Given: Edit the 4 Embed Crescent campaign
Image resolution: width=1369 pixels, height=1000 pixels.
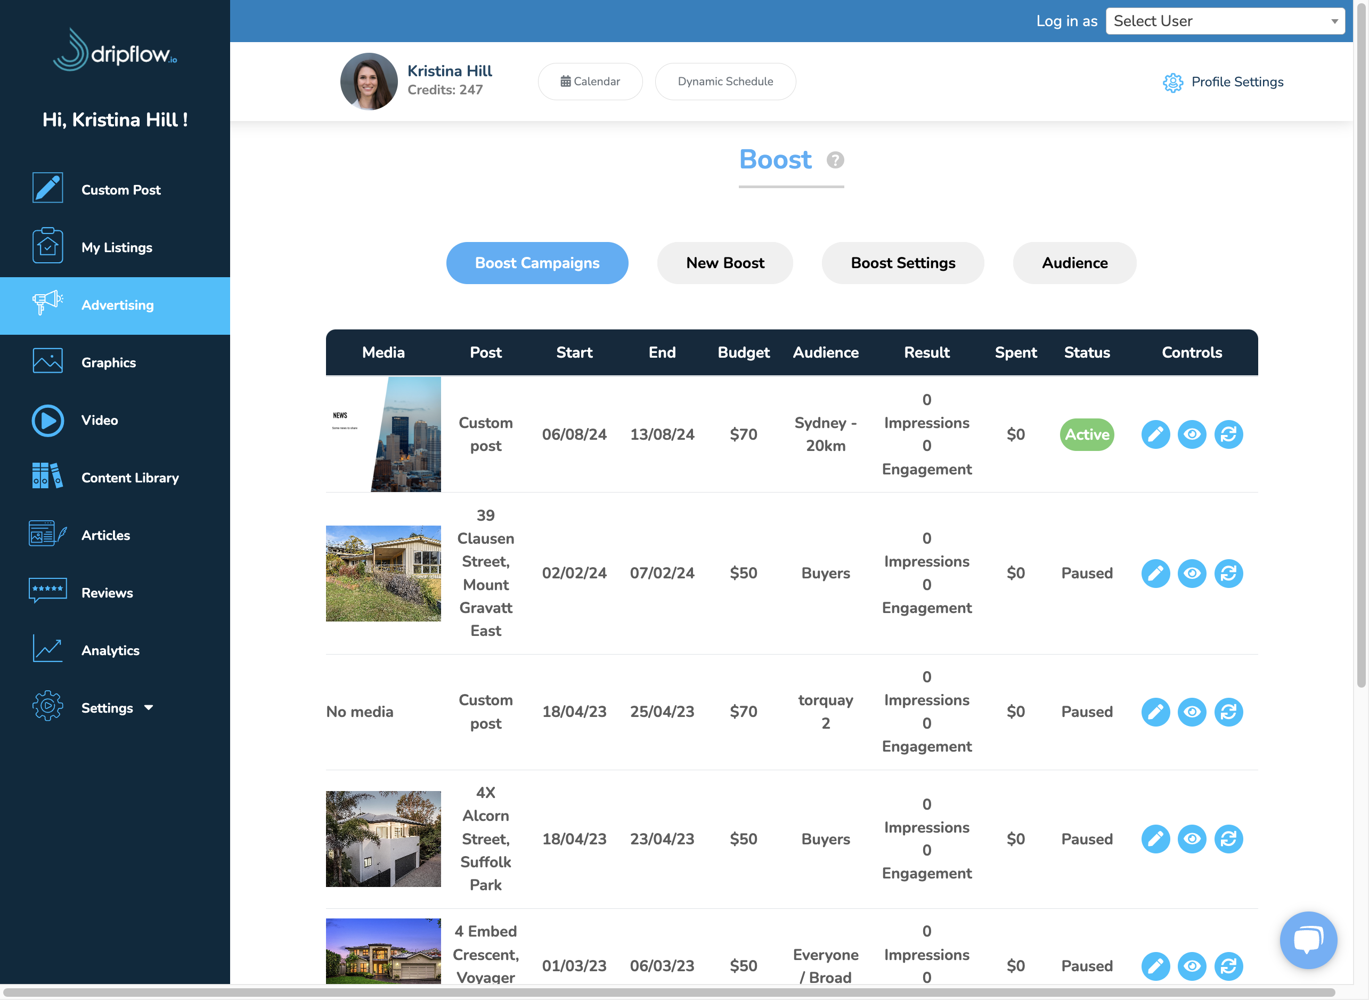Looking at the screenshot, I should (x=1155, y=966).
